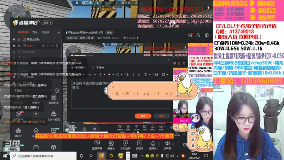This screenshot has width=284, height=160.
Task: Toggle visibility of 黑骑士皮肤 layer
Action: [14, 39]
